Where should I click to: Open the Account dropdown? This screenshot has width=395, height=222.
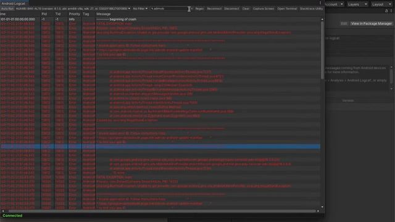click(334, 4)
